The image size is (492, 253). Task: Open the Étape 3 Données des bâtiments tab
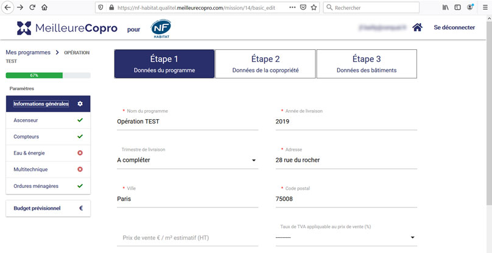tap(366, 64)
